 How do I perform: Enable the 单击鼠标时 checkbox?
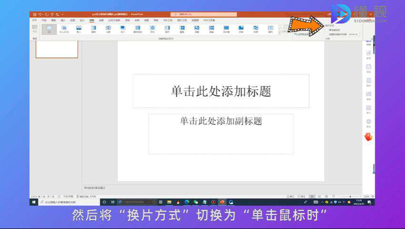point(328,30)
